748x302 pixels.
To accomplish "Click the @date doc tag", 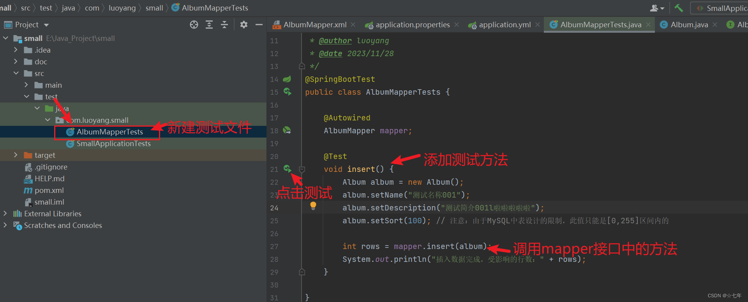I will tap(330, 53).
